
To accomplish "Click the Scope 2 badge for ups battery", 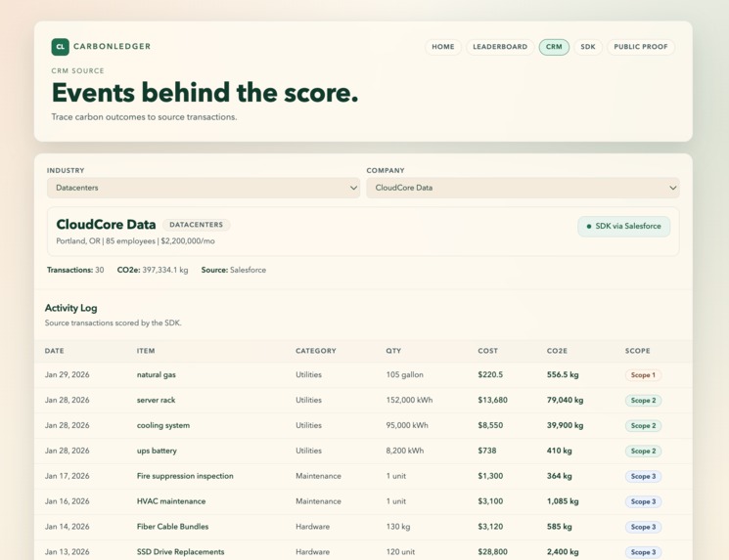I will click(644, 451).
